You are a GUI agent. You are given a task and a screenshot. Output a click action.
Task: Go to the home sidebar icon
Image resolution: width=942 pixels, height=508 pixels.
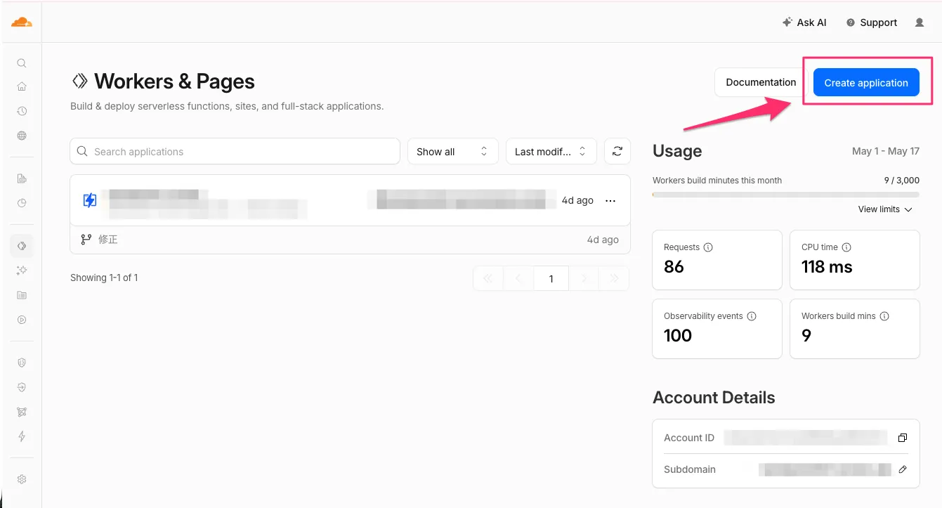22,87
